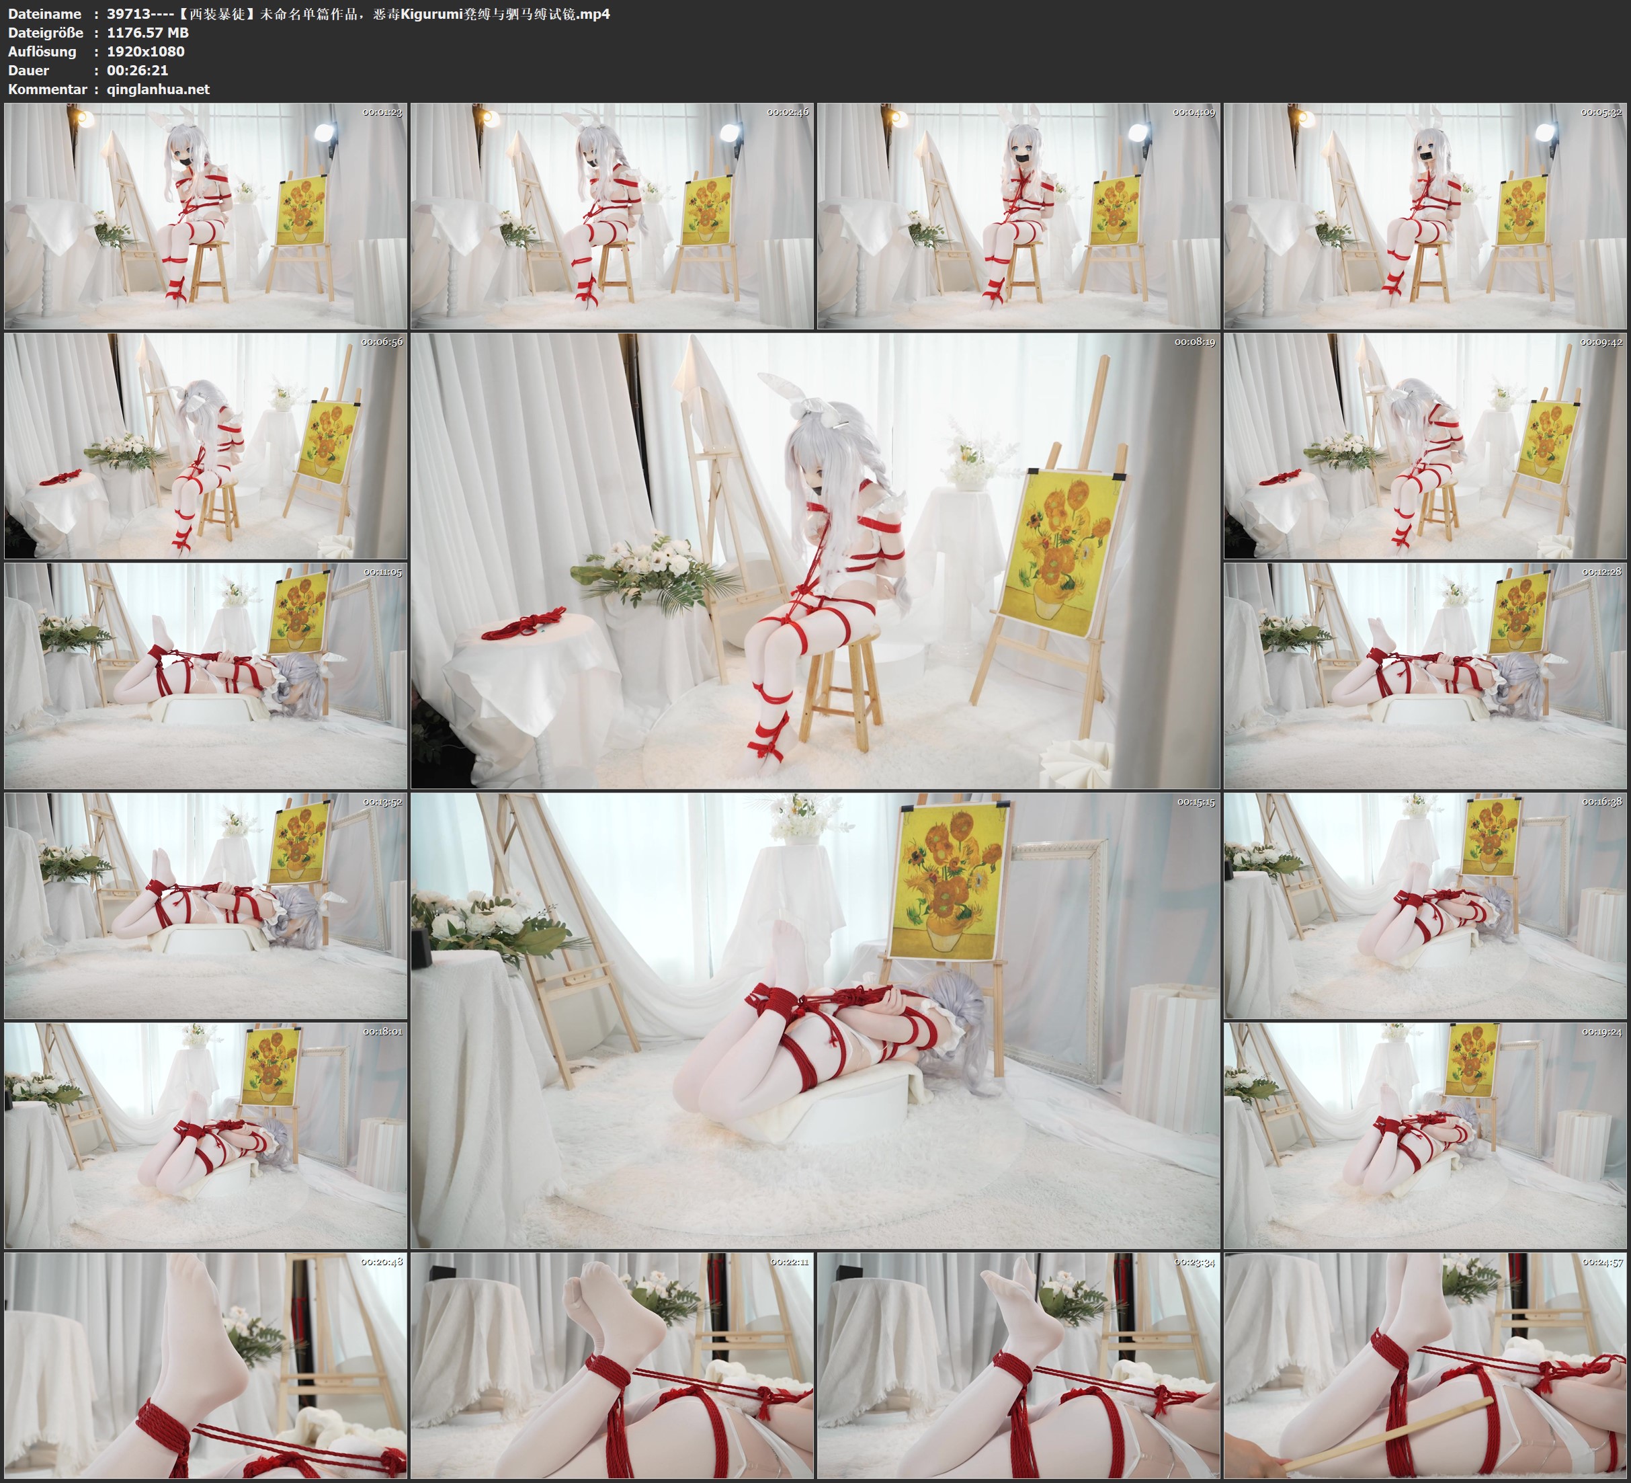Image resolution: width=1631 pixels, height=1483 pixels.
Task: Select the thumbnail at 00:04:09
Action: click(x=1017, y=216)
